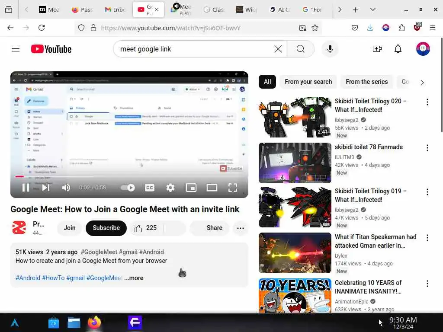Image resolution: width=443 pixels, height=332 pixels.
Task: Open the clock showing 9:30 AM
Action: (403, 322)
